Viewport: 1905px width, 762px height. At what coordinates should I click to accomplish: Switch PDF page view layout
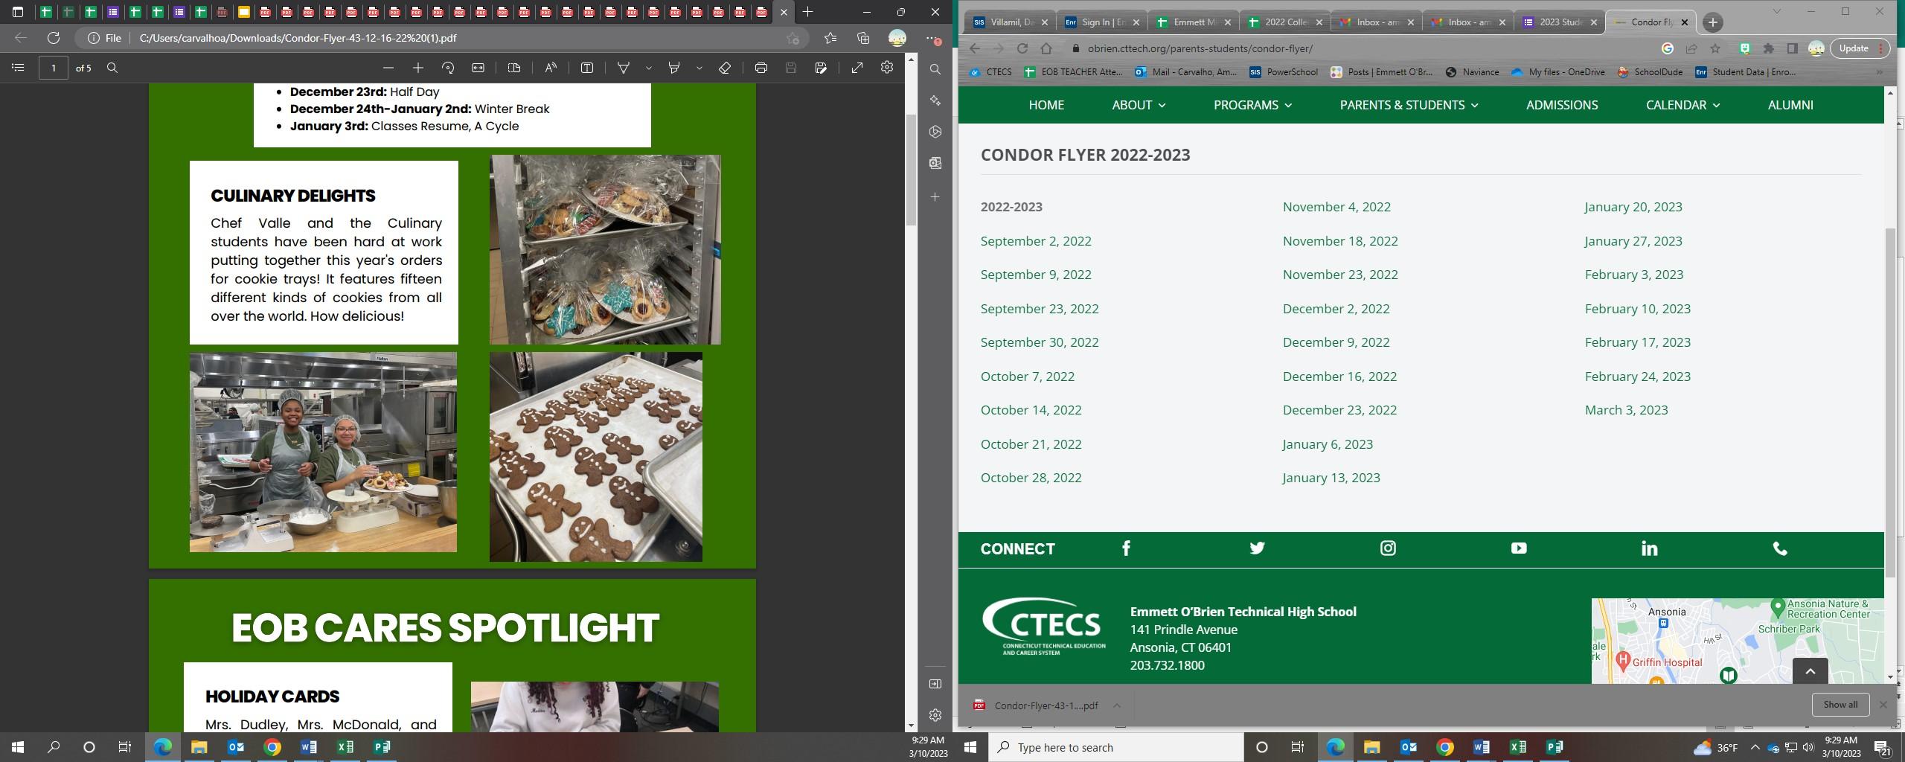point(514,68)
